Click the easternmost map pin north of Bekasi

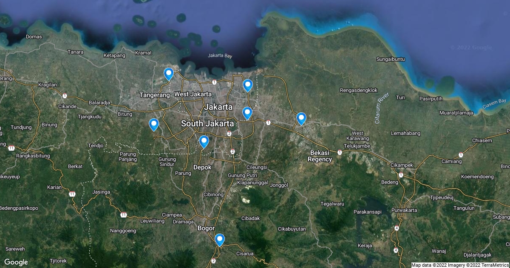pos(301,118)
